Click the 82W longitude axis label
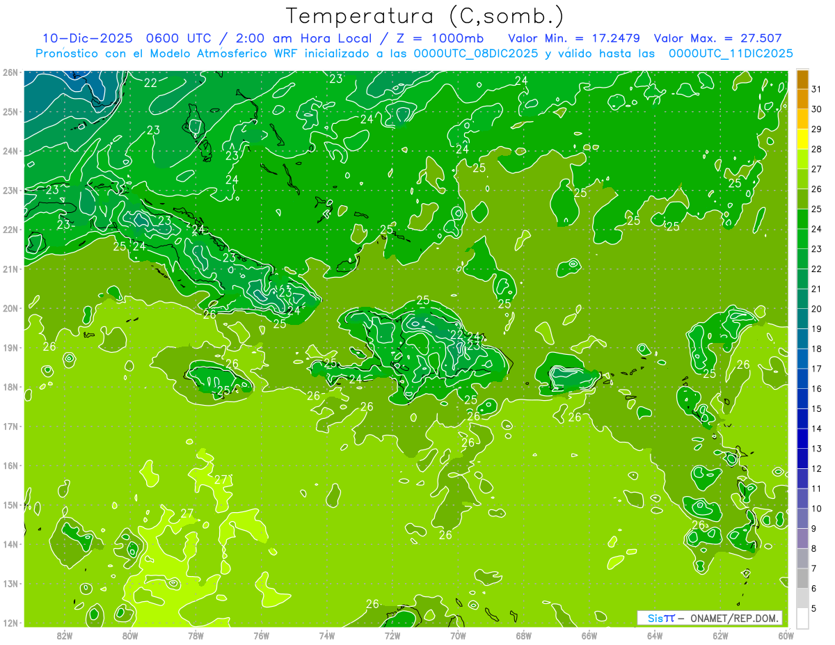 pos(65,635)
